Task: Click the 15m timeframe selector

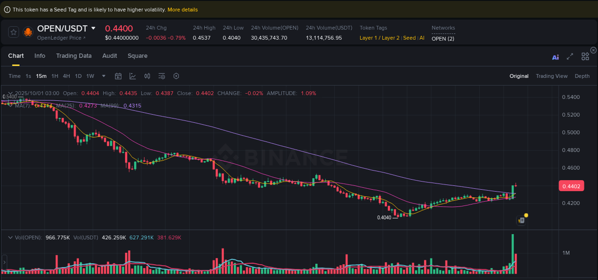Action: coord(41,76)
